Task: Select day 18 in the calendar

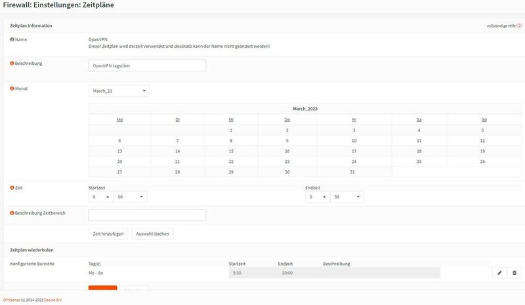Action: click(419, 151)
